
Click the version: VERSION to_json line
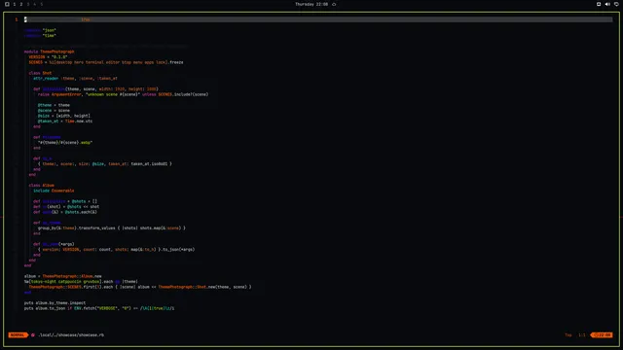[117, 250]
